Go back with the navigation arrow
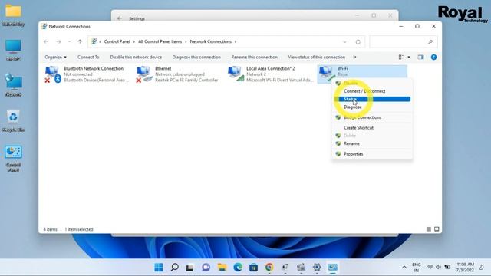 pyautogui.click(x=46, y=41)
